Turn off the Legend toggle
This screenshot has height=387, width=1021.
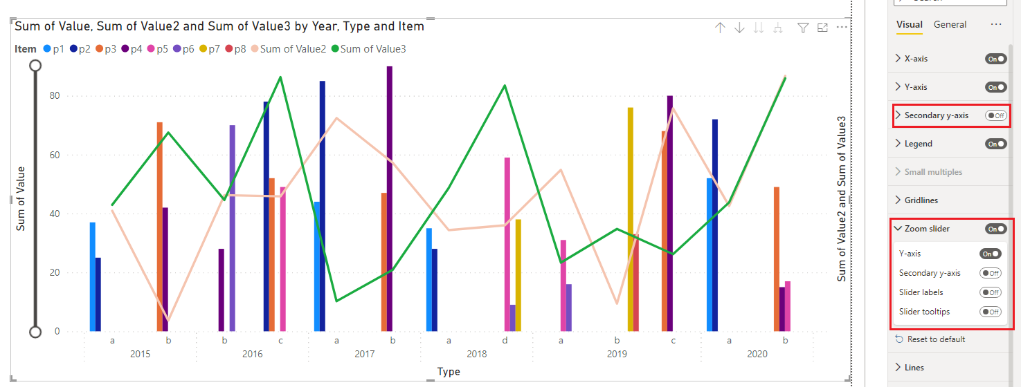point(996,144)
